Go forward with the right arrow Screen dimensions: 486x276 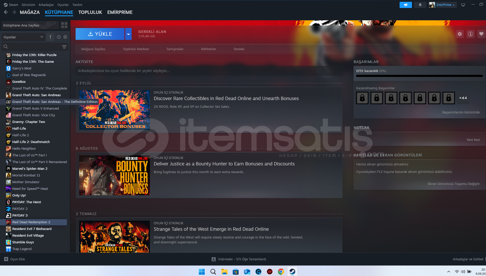(x=14, y=12)
